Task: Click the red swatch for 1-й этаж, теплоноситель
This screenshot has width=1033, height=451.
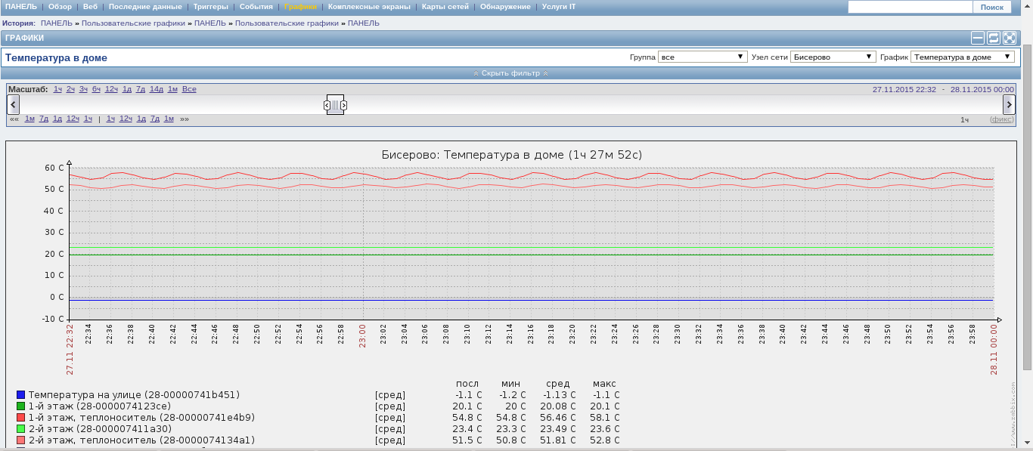Action: [21, 417]
